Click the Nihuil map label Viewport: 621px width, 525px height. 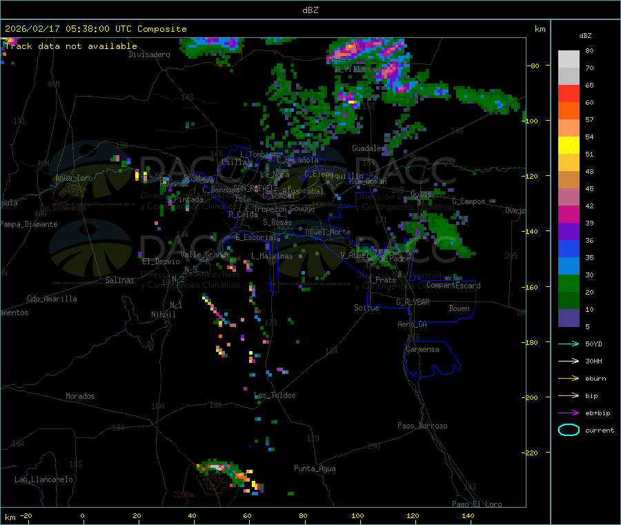pos(163,315)
